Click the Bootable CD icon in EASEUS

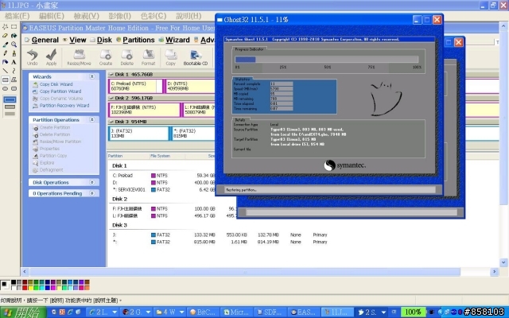tap(196, 56)
